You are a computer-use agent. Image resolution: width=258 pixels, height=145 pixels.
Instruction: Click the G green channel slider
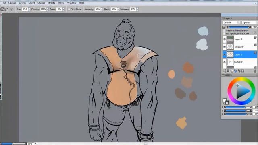coord(238,111)
